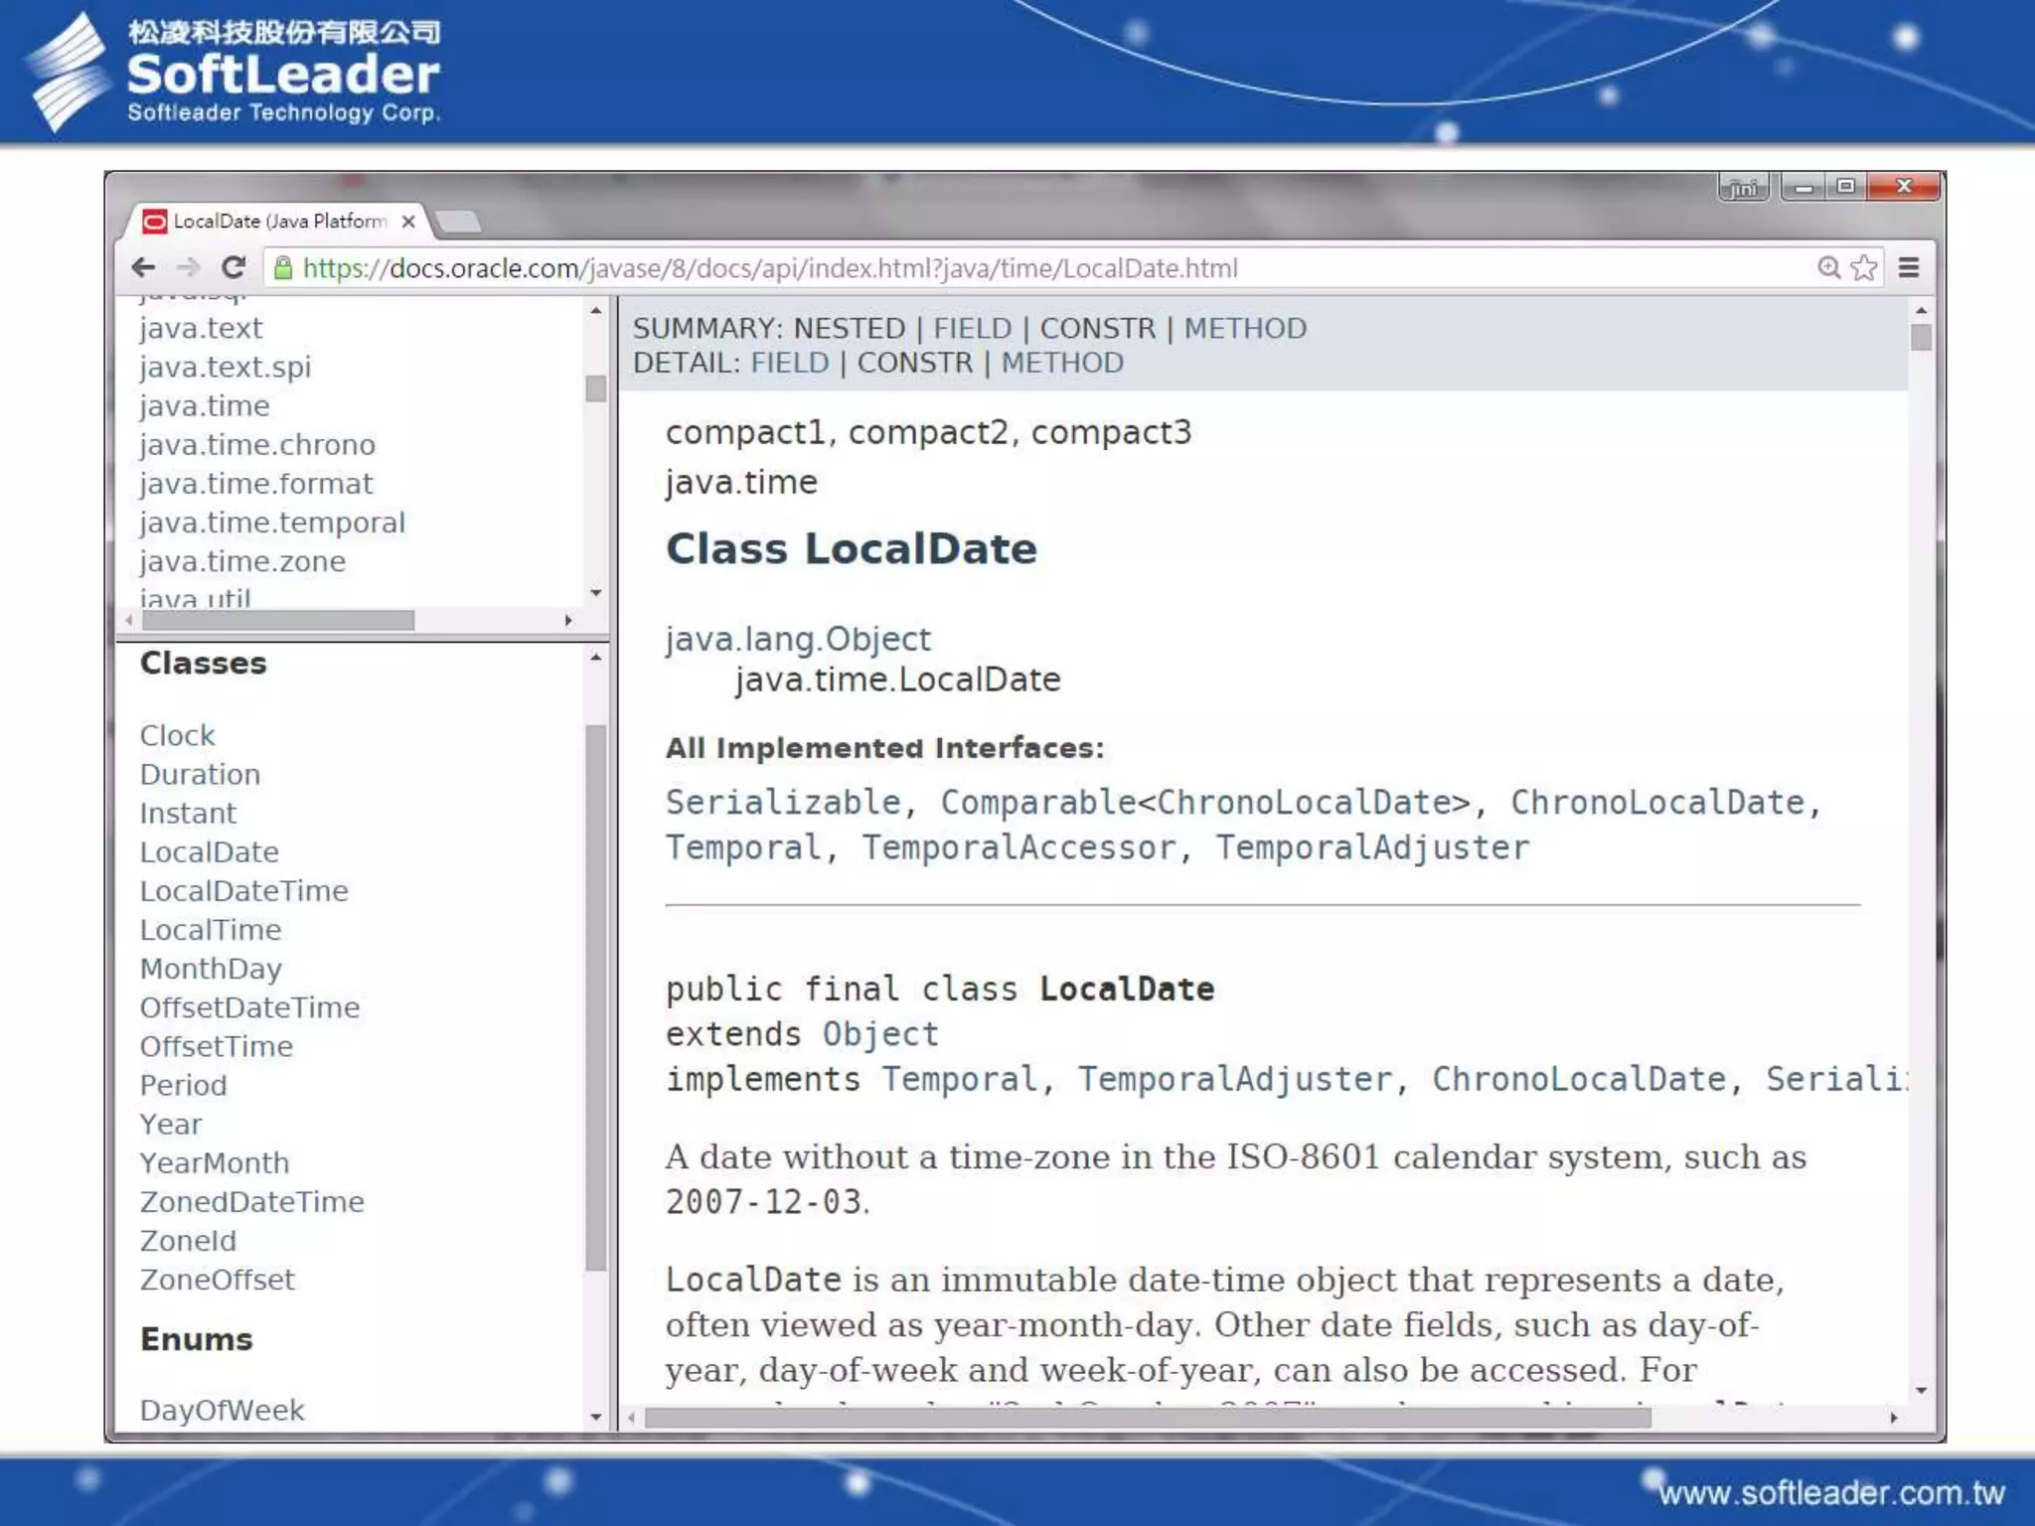
Task: Click main pane horizontal scrollbar right arrow
Action: pos(1894,1418)
